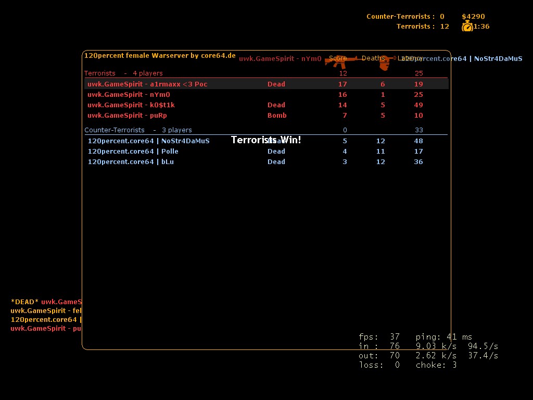Click the headshot icon in kill feed
533x400 pixels.
pos(384,64)
